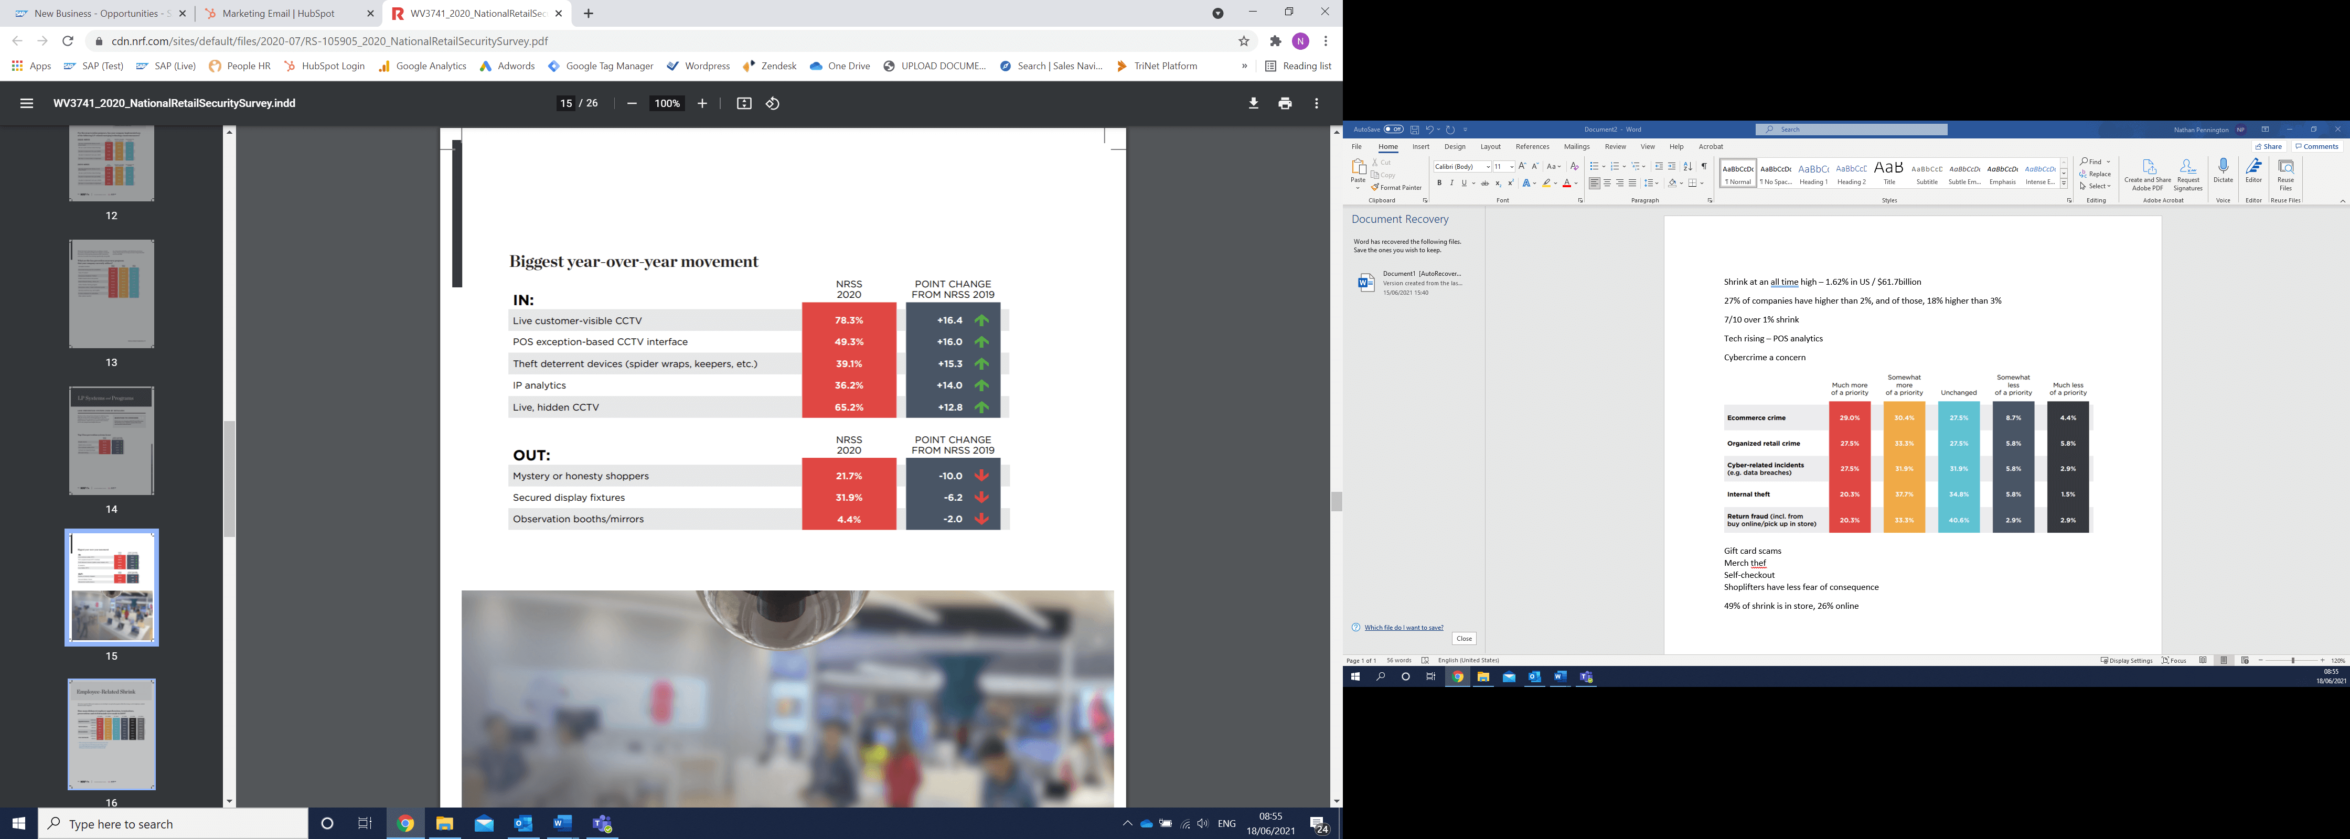Print the PDF document

point(1285,104)
